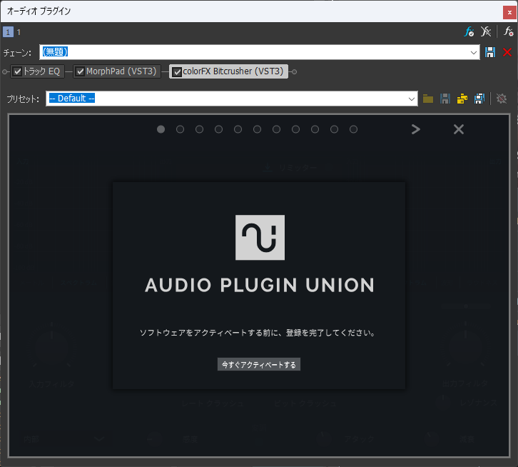518x467 pixels.
Task: Select the tenth page dot
Action: tap(335, 129)
